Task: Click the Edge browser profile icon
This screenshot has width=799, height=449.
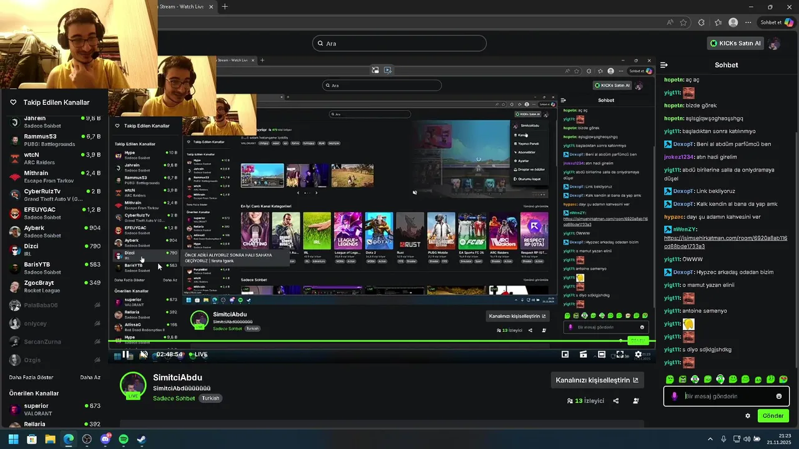Action: tap(733, 22)
